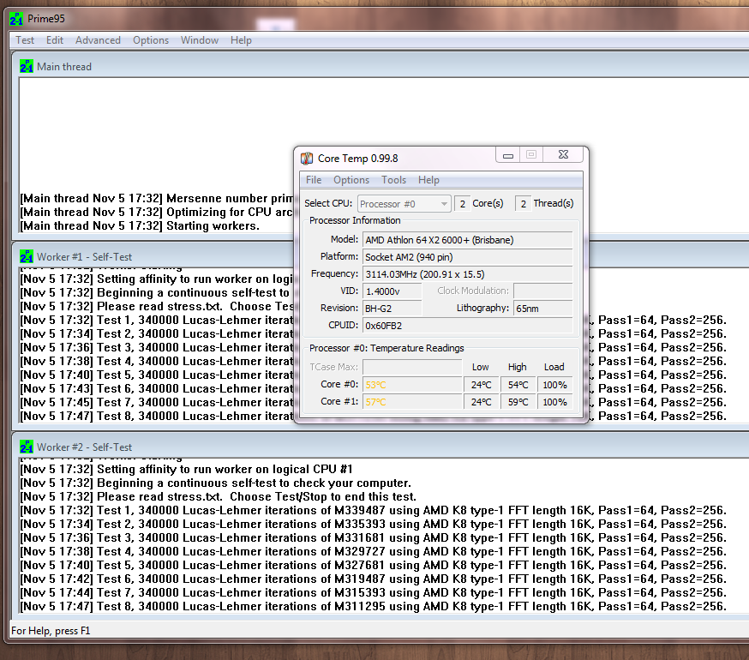Click the CPUID field 0x60FB2
749x660 pixels.
(x=468, y=326)
